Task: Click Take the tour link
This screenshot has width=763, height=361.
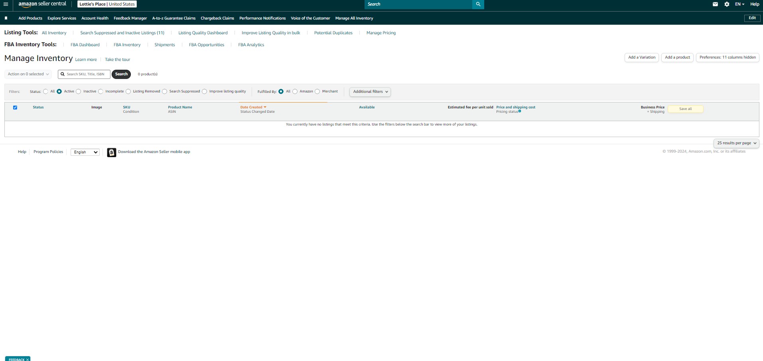Action: pyautogui.click(x=118, y=60)
